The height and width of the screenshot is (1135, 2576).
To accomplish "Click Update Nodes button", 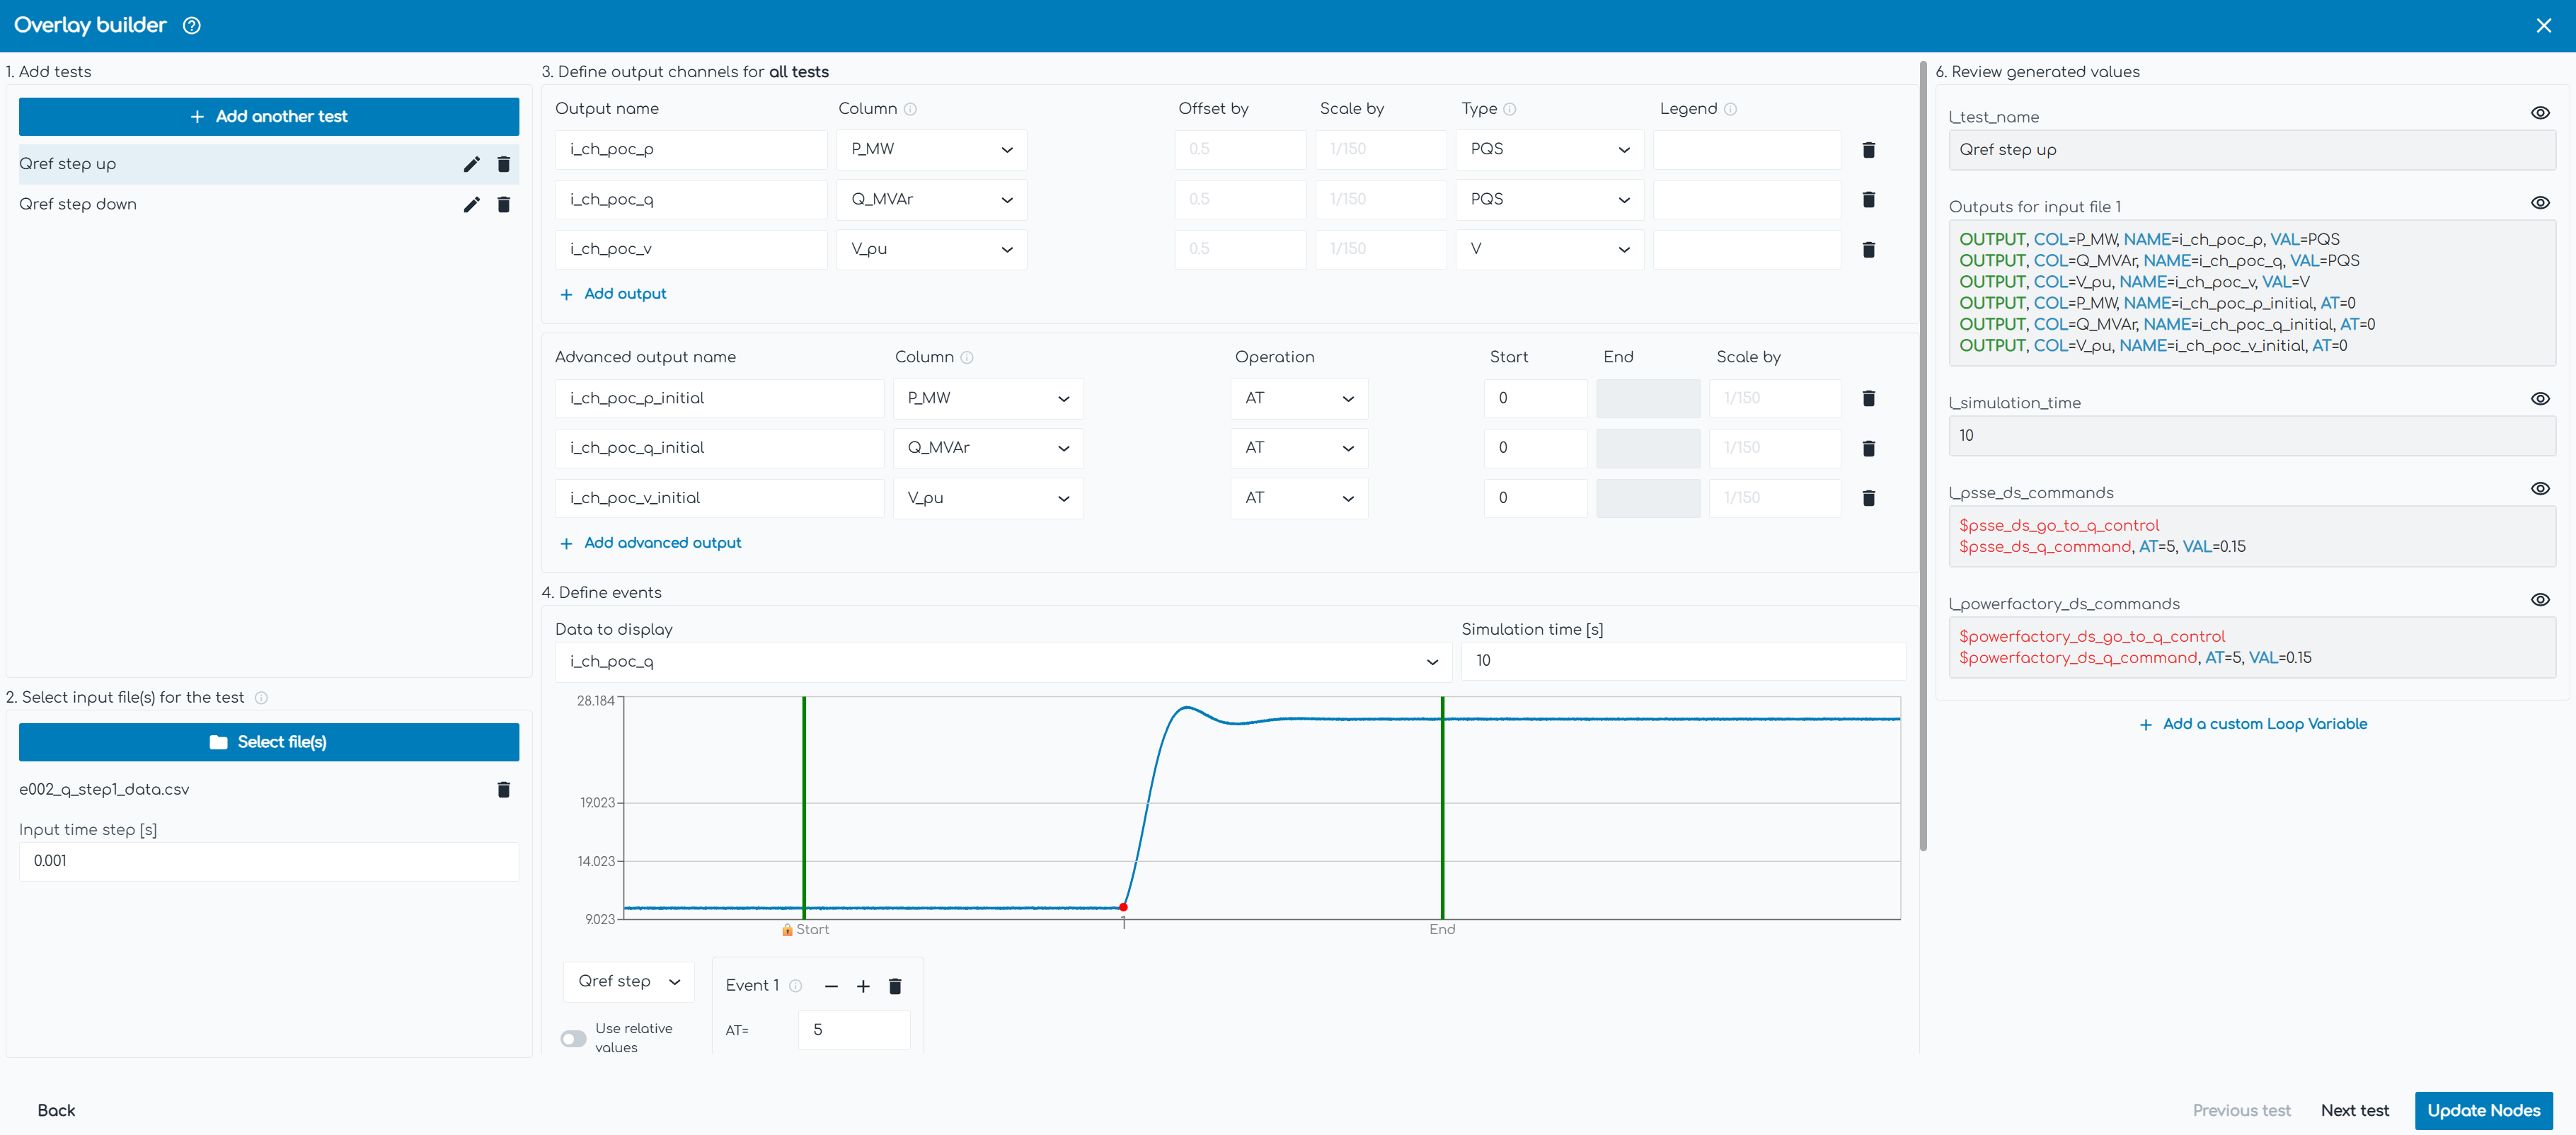I will [2483, 1110].
